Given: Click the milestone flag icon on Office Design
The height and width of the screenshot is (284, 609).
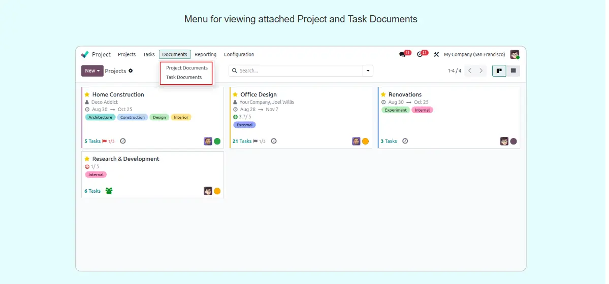Looking at the screenshot, I should (x=255, y=141).
